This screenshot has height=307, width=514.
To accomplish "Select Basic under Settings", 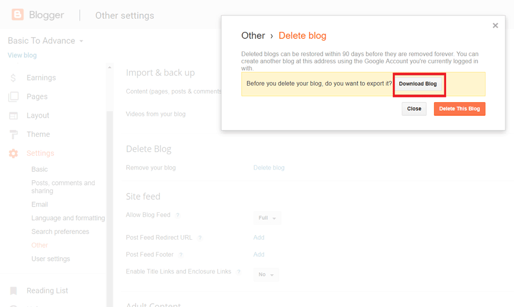I will coord(39,169).
